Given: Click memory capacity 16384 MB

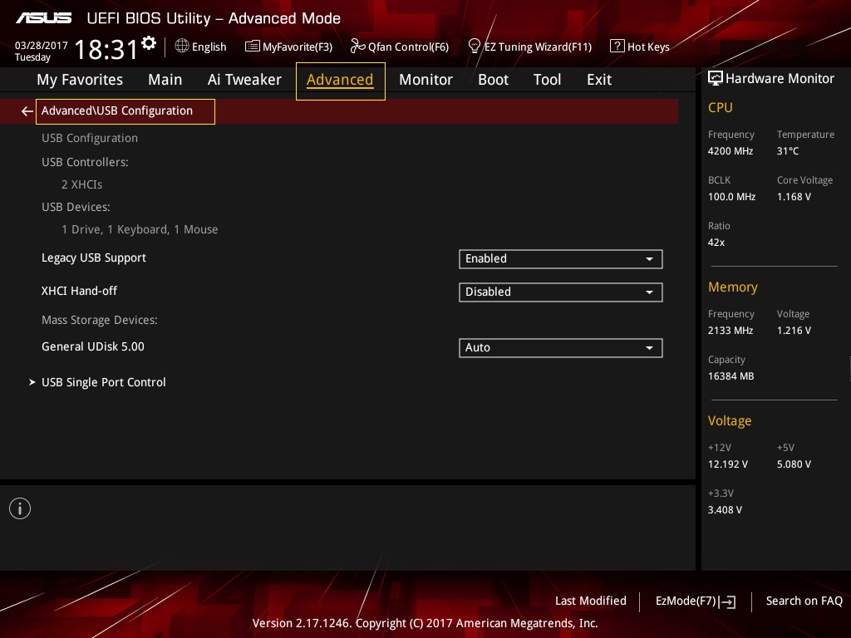Looking at the screenshot, I should click(x=731, y=376).
